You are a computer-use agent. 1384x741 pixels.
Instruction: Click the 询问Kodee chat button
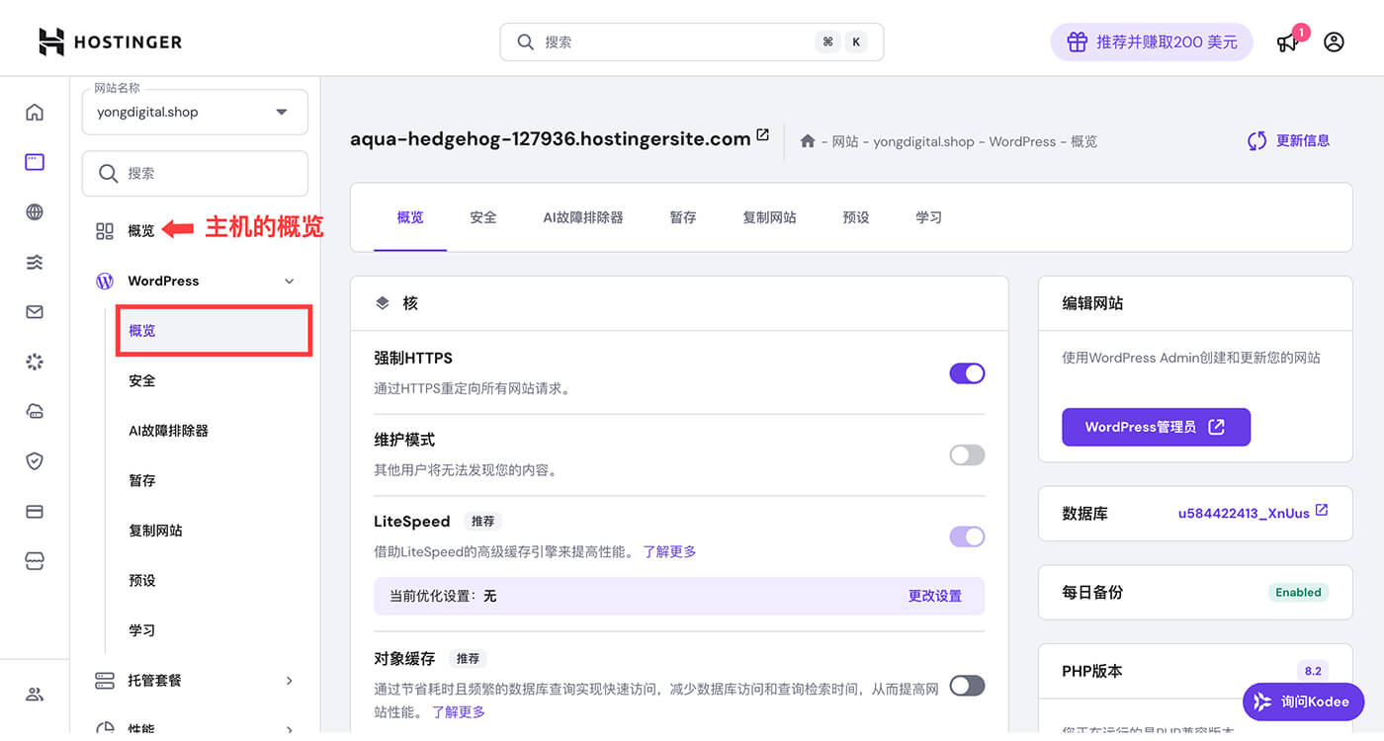(1303, 701)
